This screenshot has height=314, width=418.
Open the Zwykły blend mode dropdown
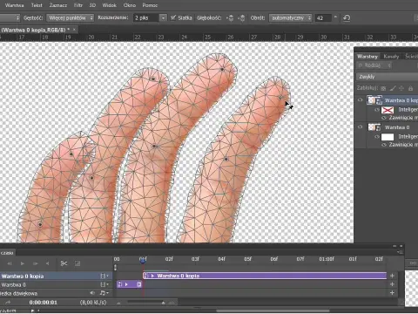pos(388,77)
